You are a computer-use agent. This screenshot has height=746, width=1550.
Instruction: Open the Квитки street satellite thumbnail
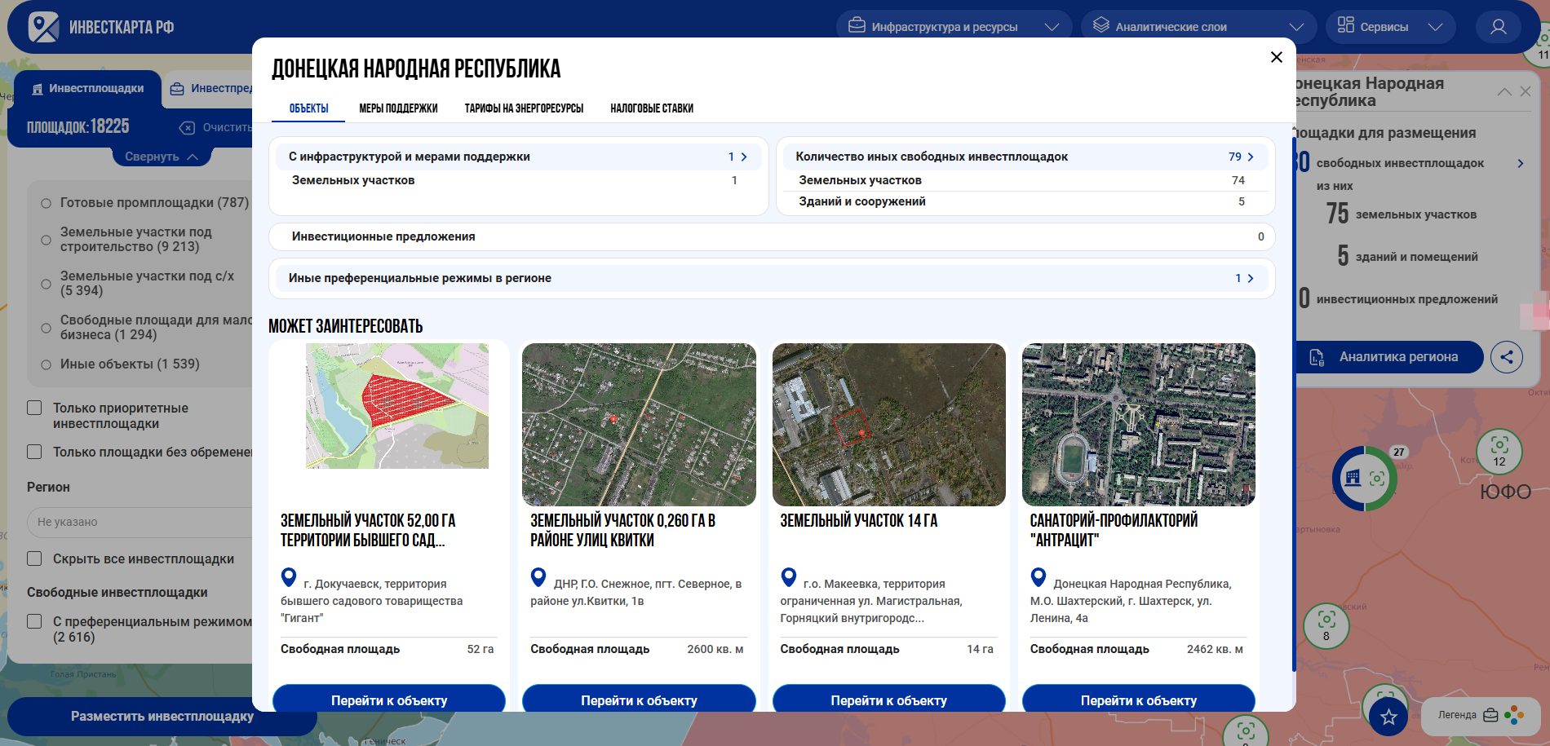[639, 424]
